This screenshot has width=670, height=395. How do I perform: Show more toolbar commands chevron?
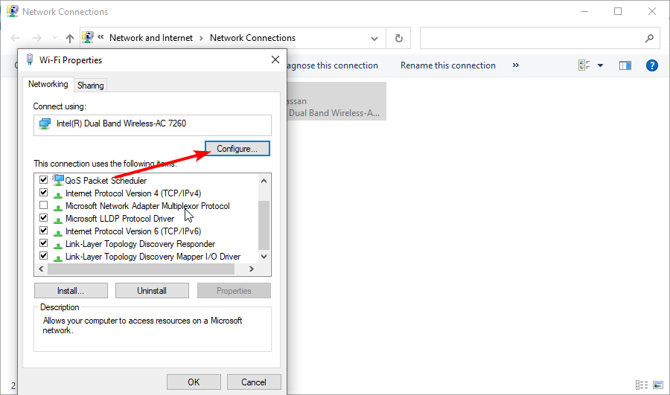point(516,65)
